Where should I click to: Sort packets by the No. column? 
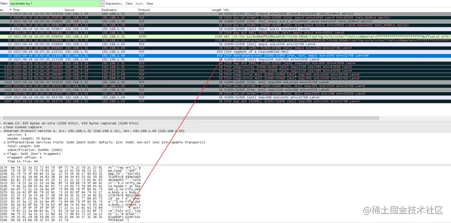click(2, 10)
